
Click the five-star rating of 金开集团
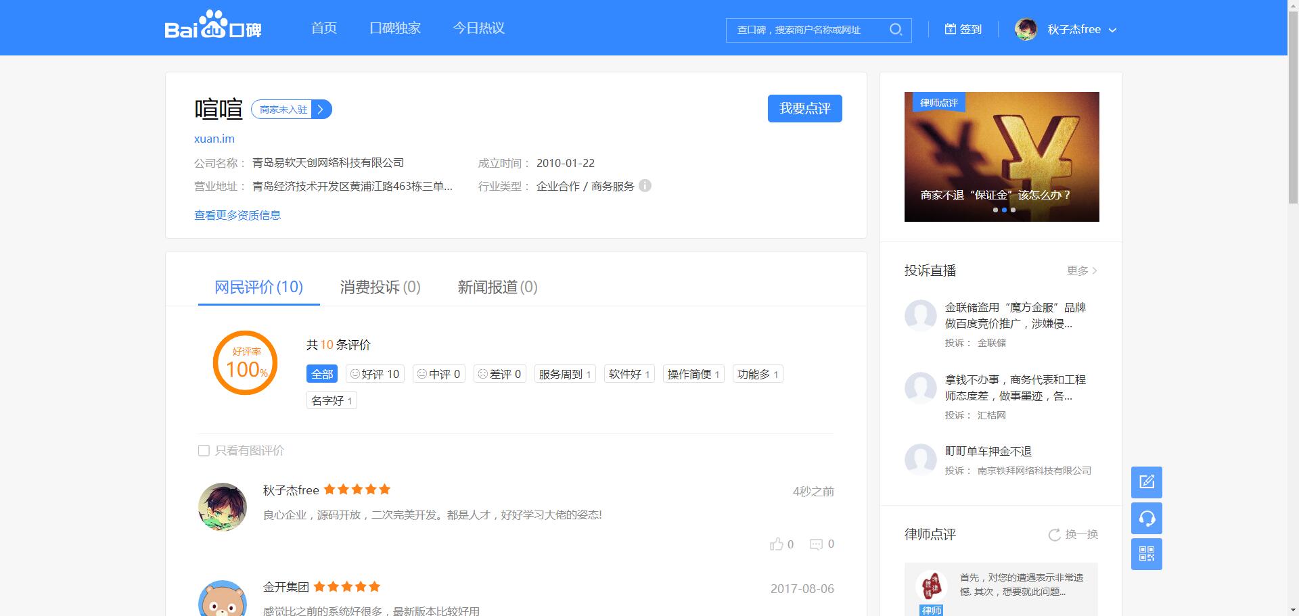click(347, 587)
